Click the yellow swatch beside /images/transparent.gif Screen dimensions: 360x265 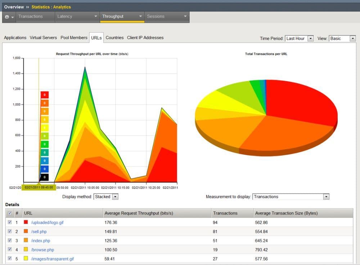(x=26, y=259)
